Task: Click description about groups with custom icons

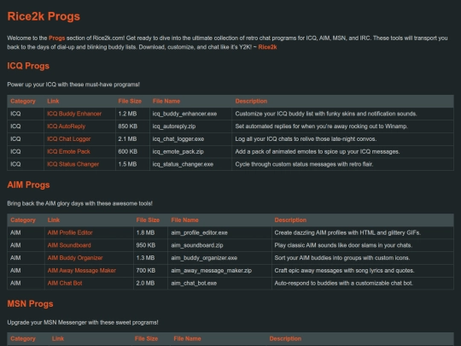Action: (x=342, y=258)
